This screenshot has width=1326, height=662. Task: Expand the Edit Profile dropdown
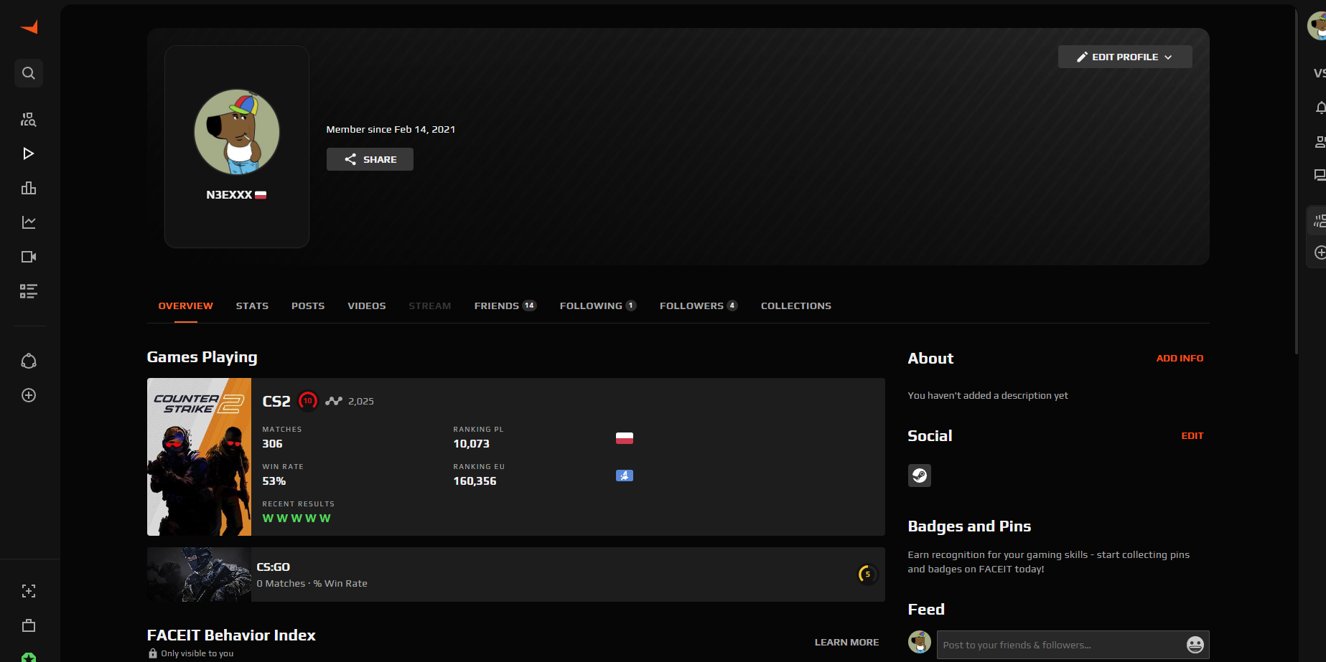tap(1125, 57)
